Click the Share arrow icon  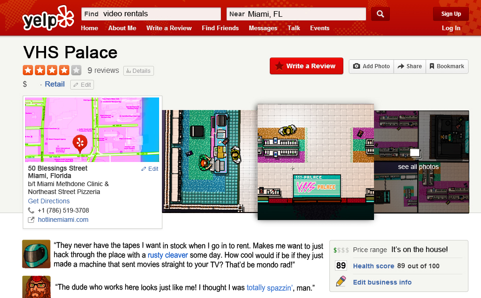(x=401, y=66)
